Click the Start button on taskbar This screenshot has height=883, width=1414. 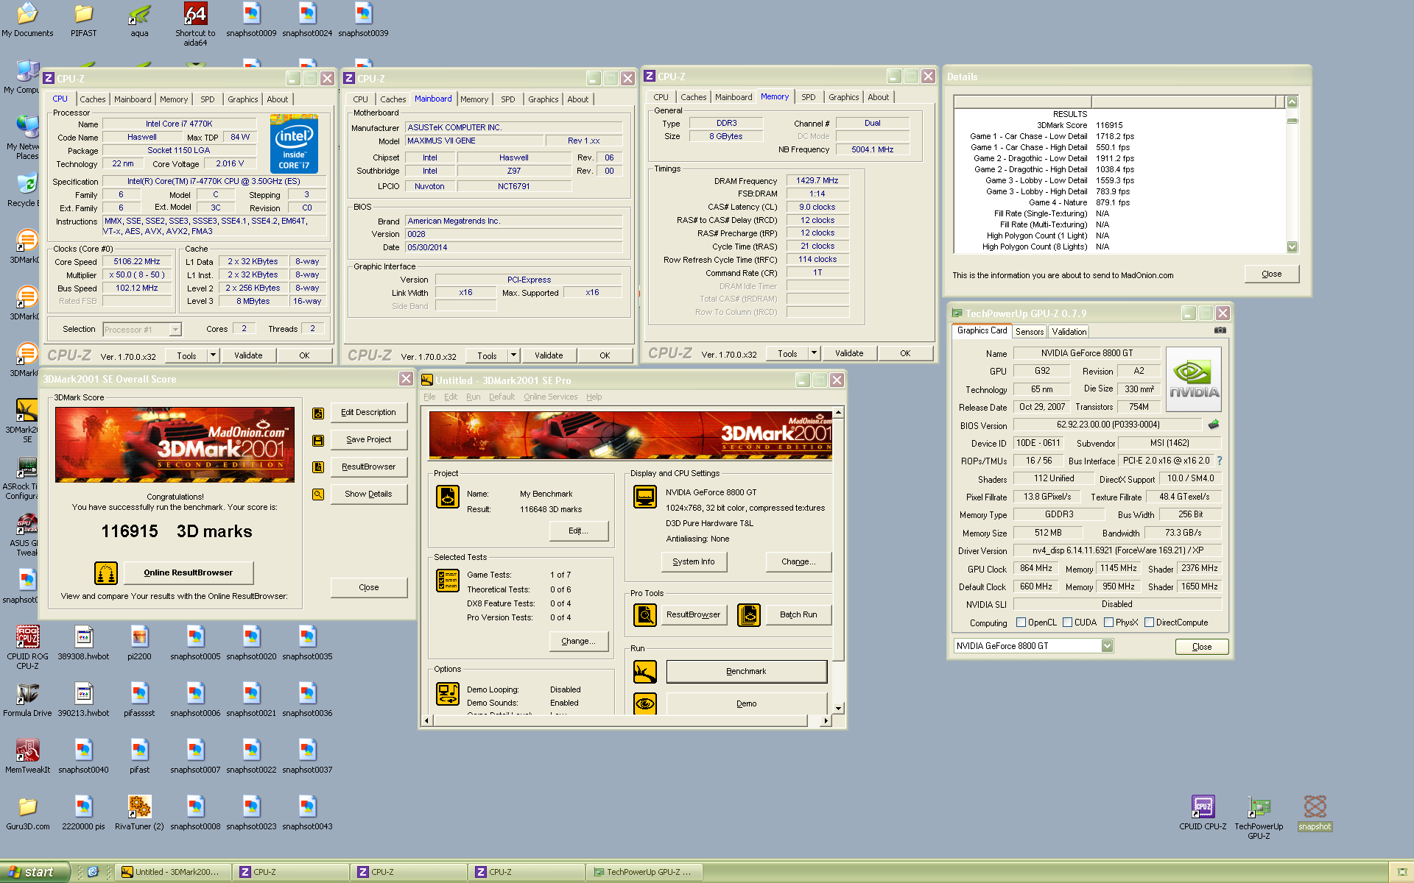coord(34,872)
